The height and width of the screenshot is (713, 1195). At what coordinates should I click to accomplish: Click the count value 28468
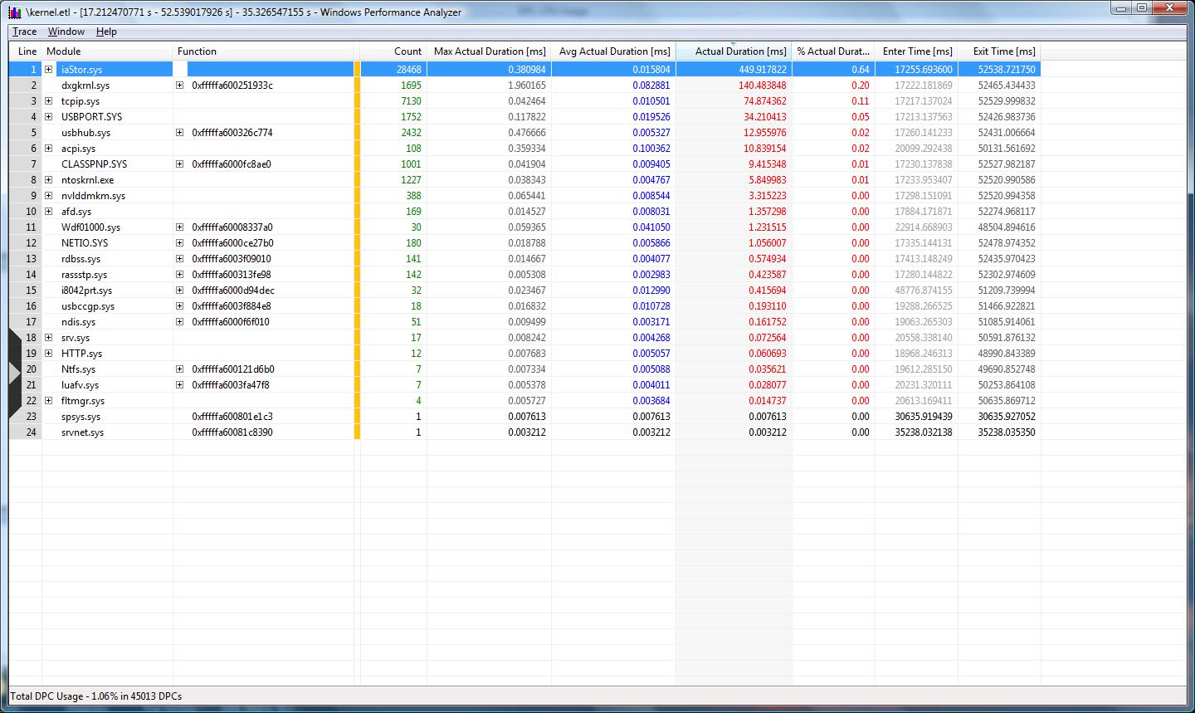pyautogui.click(x=408, y=70)
